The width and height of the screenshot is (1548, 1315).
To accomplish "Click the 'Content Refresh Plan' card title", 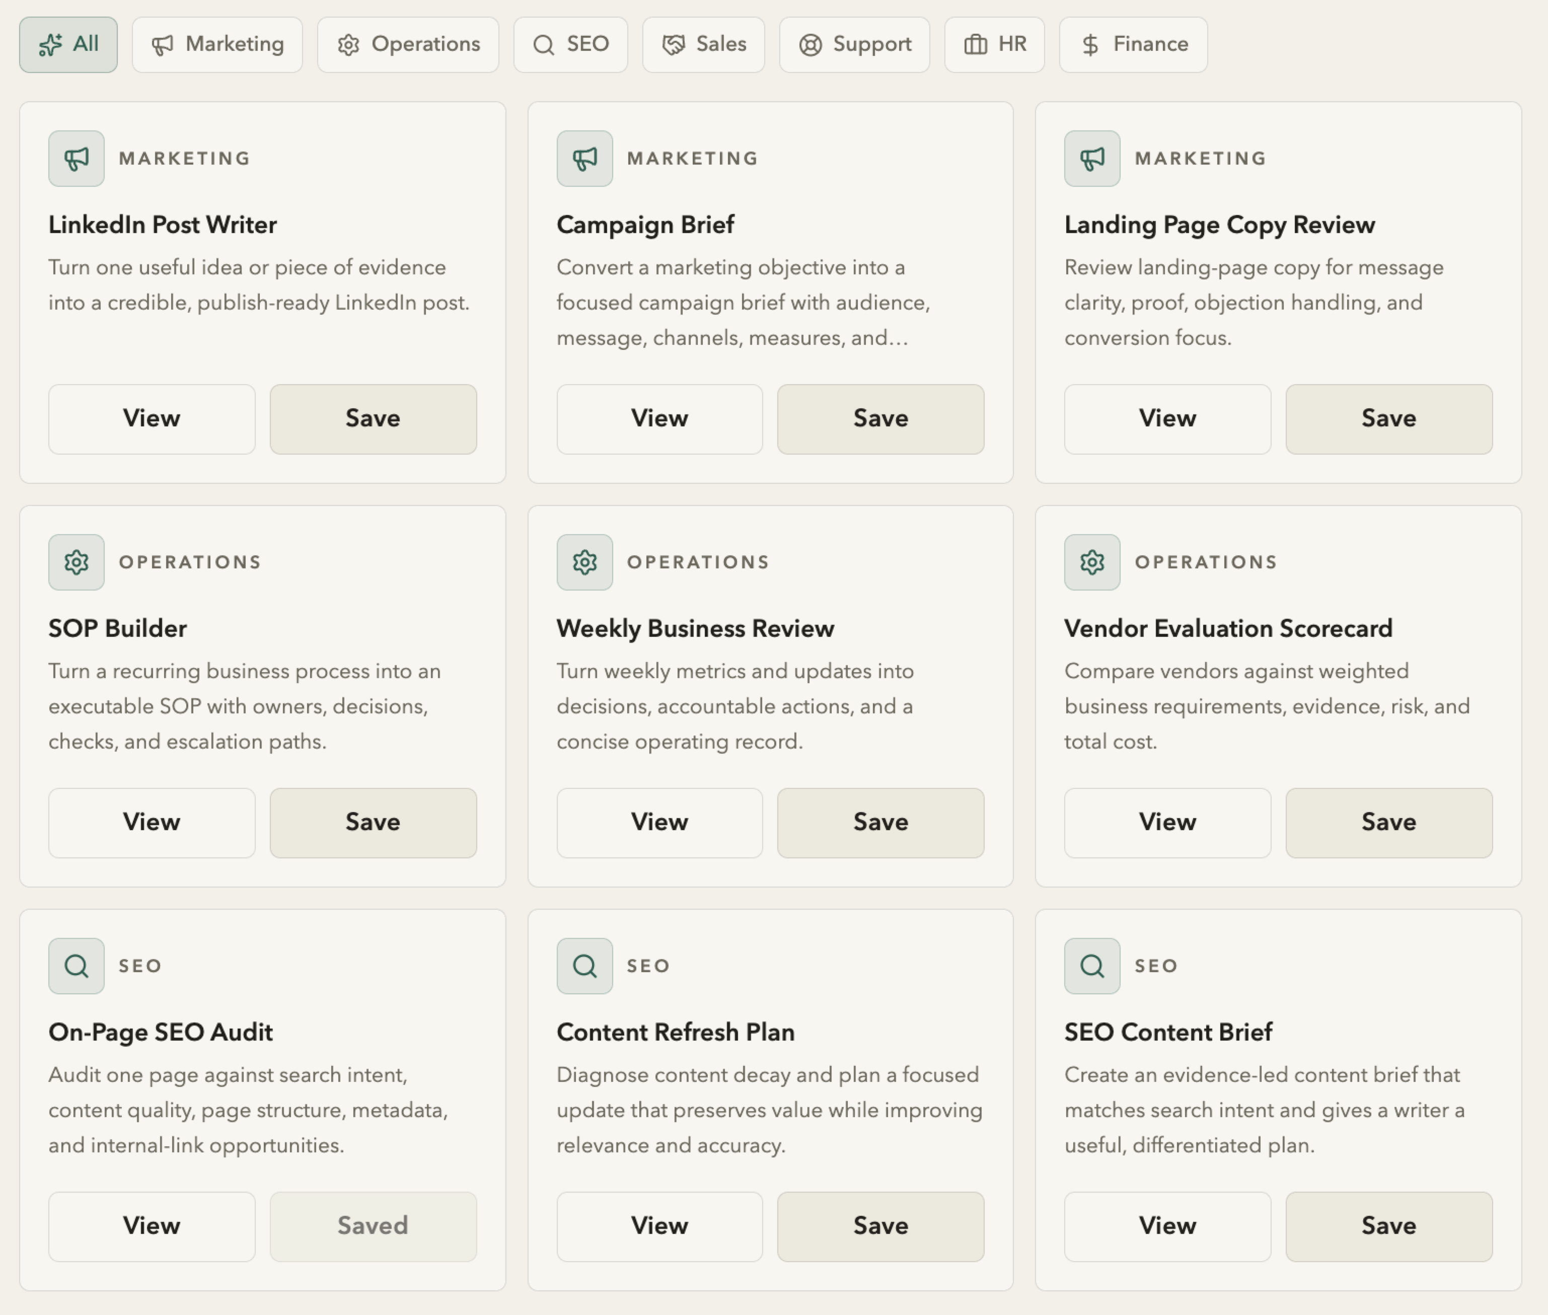I will pyautogui.click(x=675, y=1033).
